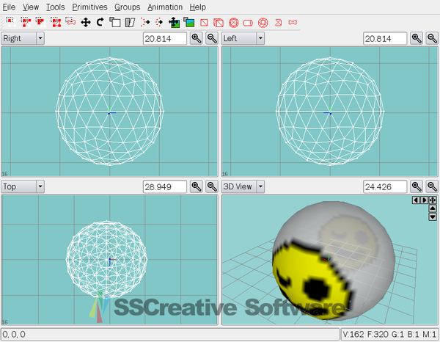Viewport: 440px width, 342px height.
Task: Select the Move tool with four arrows
Action: tap(86, 22)
